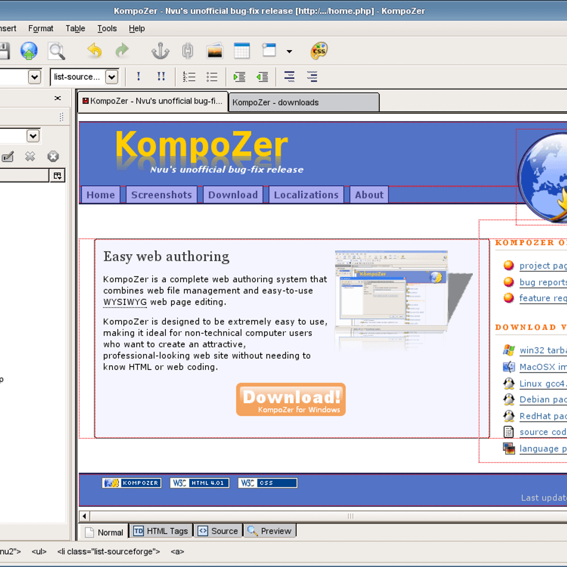Open the Table menu
The height and width of the screenshot is (567, 567).
point(75,28)
